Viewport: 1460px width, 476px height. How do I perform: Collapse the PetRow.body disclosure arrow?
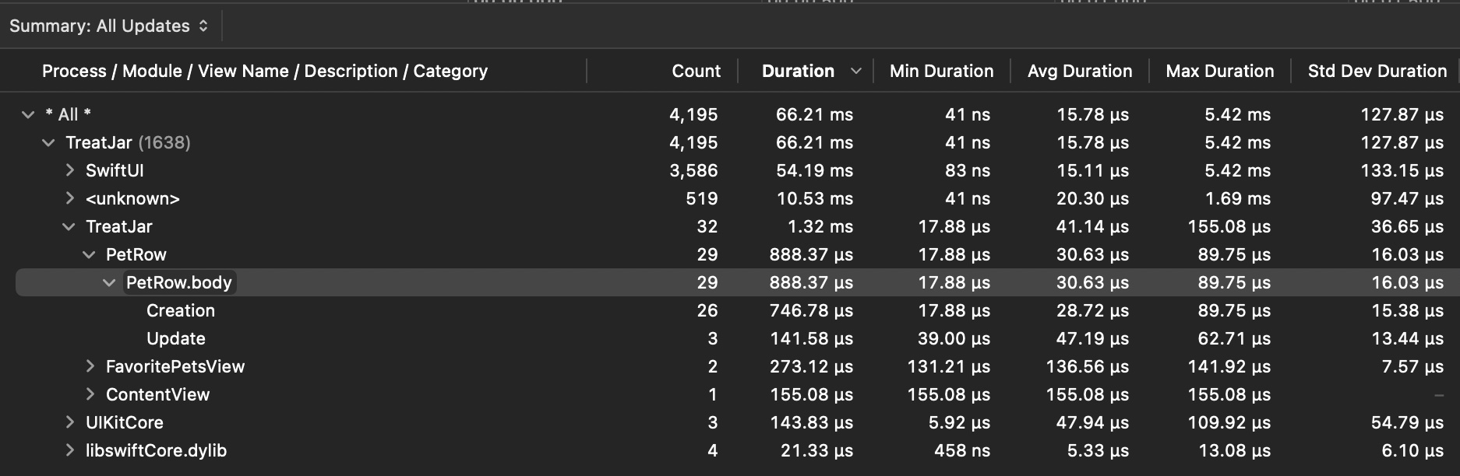[109, 283]
